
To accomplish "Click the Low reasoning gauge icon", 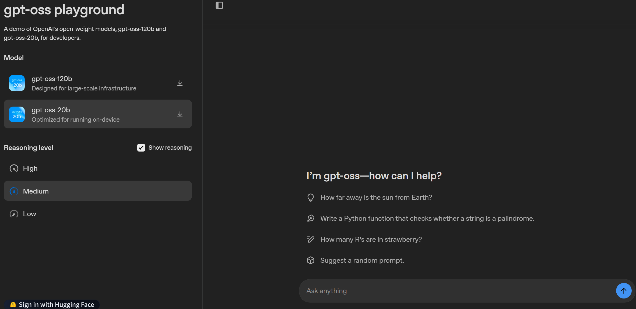I will [14, 214].
